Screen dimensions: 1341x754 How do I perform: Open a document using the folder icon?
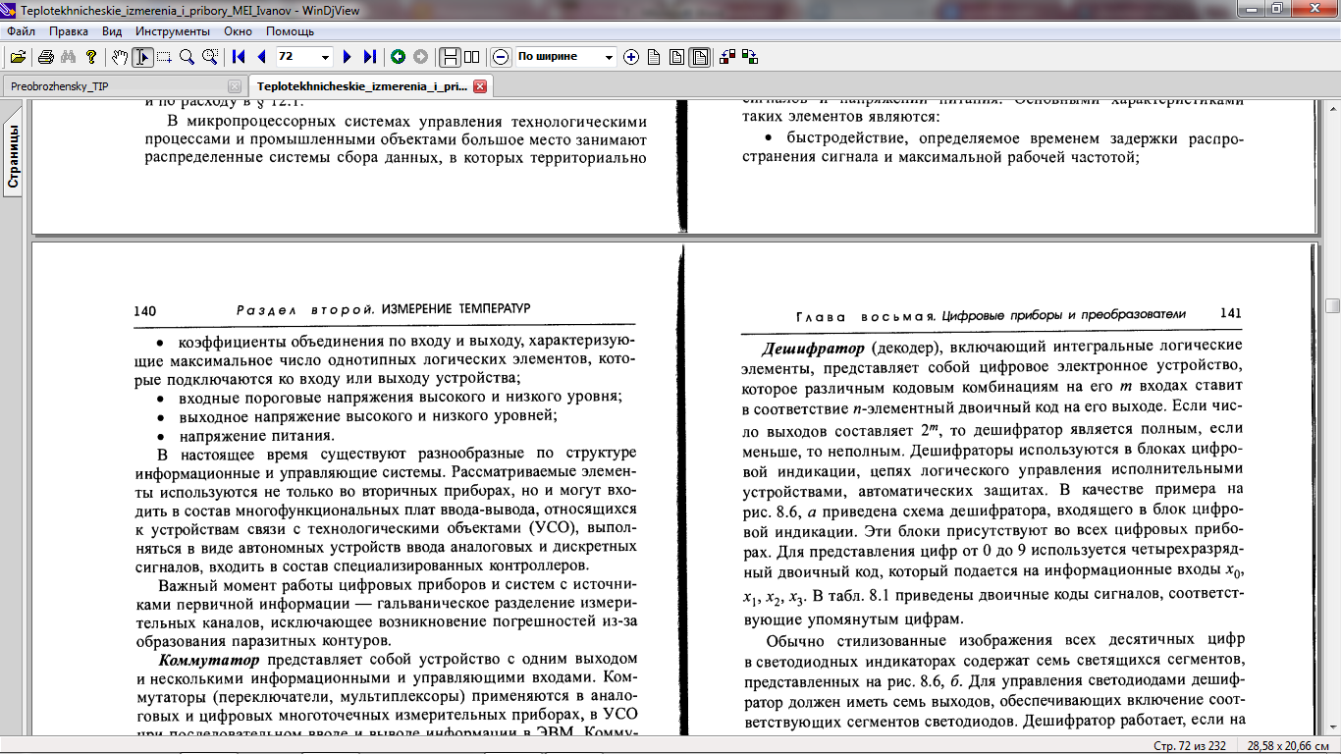click(x=18, y=57)
